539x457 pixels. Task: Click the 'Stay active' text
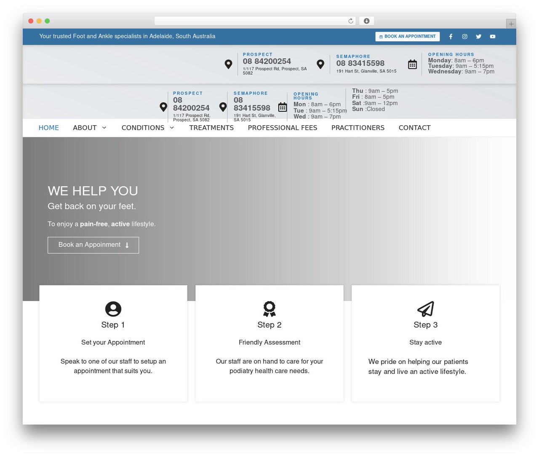pos(425,342)
